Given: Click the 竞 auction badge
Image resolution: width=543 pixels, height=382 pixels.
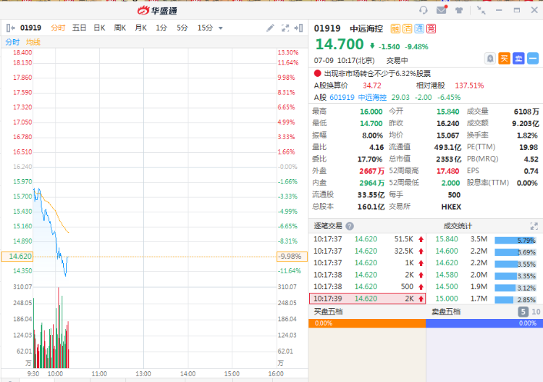Looking at the screenshot, I should [x=432, y=28].
